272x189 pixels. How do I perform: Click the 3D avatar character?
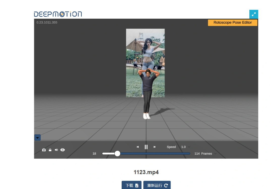pyautogui.click(x=148, y=94)
